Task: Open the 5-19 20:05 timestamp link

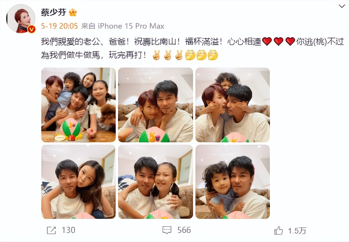Action: click(x=59, y=26)
